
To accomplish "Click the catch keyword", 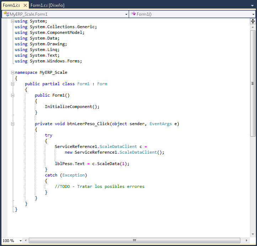I will point(51,175).
